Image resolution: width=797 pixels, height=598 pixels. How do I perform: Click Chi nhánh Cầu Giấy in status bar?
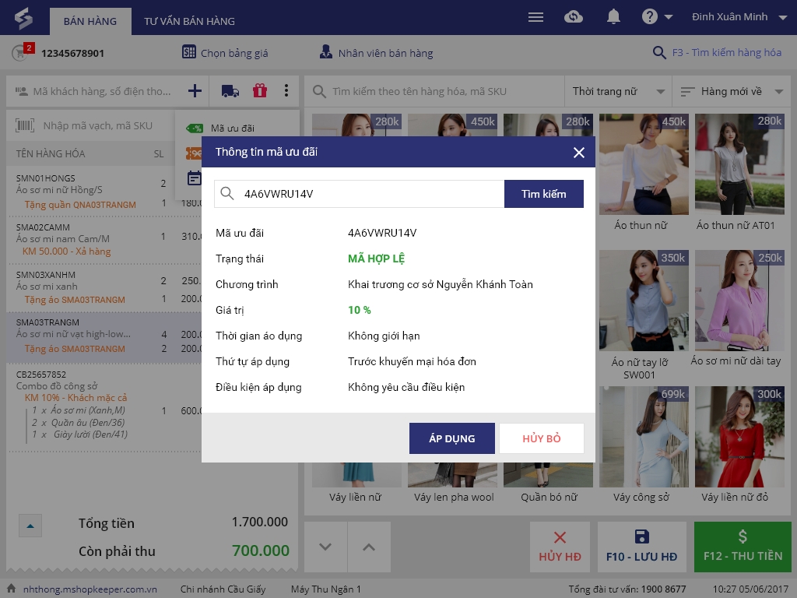pos(223,589)
